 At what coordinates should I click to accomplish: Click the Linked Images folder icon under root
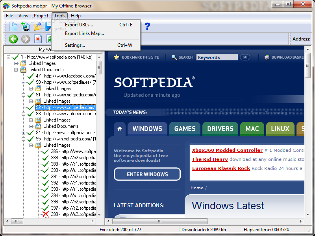coord(23,63)
